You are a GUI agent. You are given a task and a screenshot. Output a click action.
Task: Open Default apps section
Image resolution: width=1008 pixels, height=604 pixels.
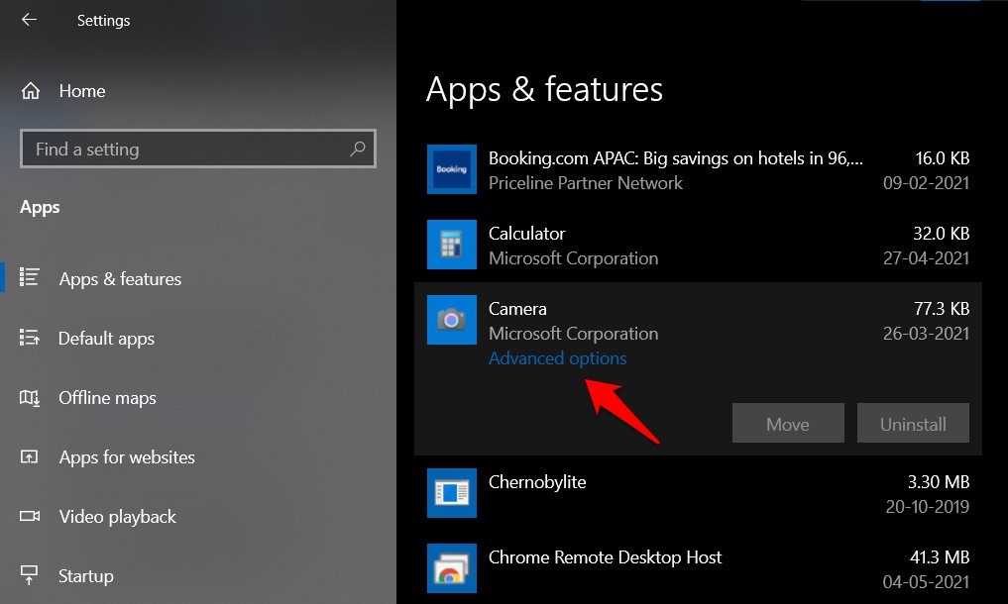click(x=106, y=339)
